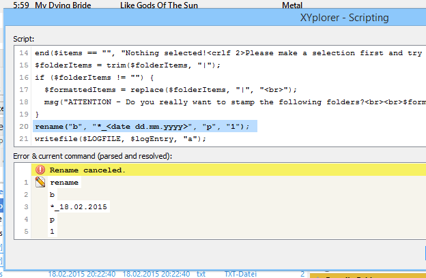The width and height of the screenshot is (426, 278).
Task: Click the red error icon beside Rename canceled
Action: point(40,170)
